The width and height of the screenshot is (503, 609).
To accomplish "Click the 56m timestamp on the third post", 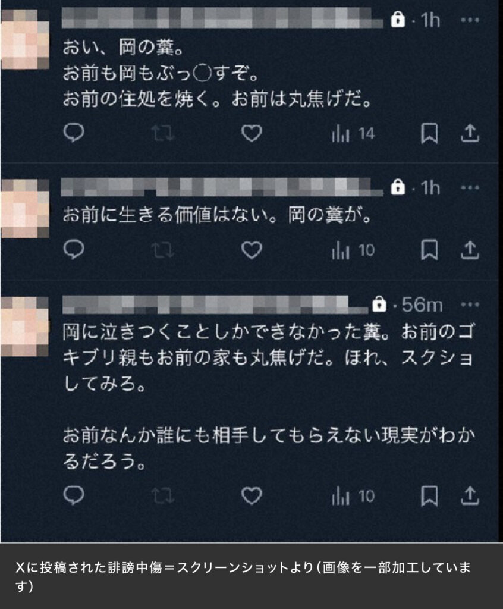I will coord(422,305).
